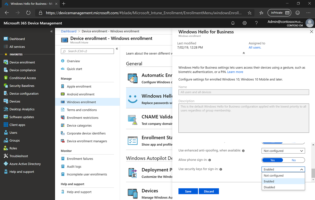Select Apple enrollment menu item
This screenshot has width=315, height=200.
79,86
